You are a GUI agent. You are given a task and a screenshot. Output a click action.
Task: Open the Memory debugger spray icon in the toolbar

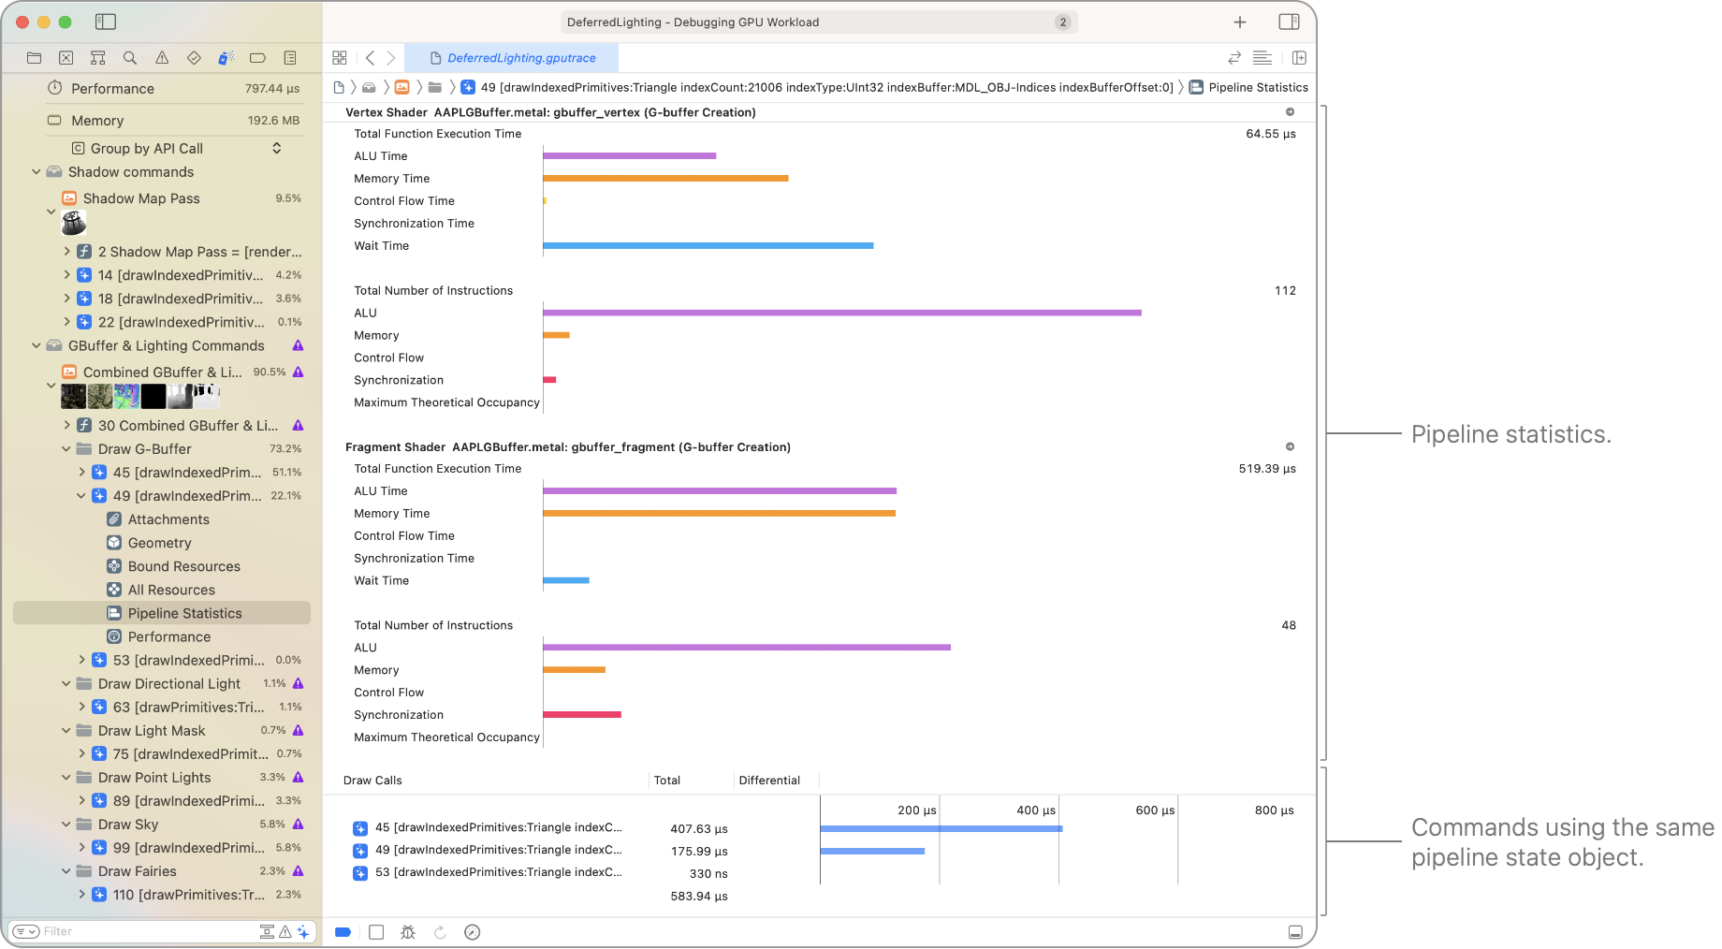pyautogui.click(x=226, y=57)
